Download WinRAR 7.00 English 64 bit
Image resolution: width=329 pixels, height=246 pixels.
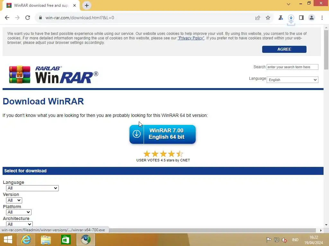(x=162, y=134)
